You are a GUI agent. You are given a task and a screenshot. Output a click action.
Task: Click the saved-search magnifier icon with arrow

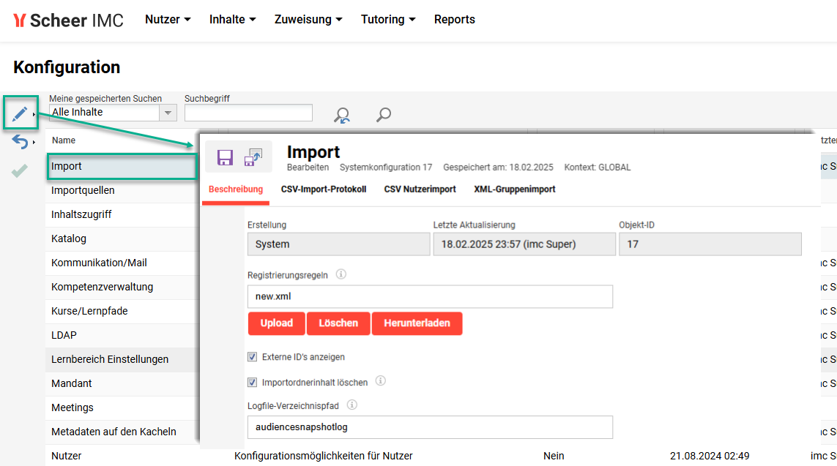(341, 114)
